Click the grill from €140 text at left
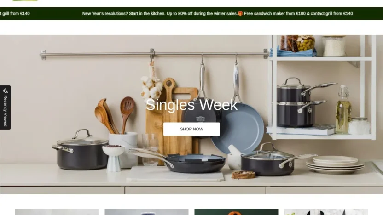 pyautogui.click(x=15, y=14)
